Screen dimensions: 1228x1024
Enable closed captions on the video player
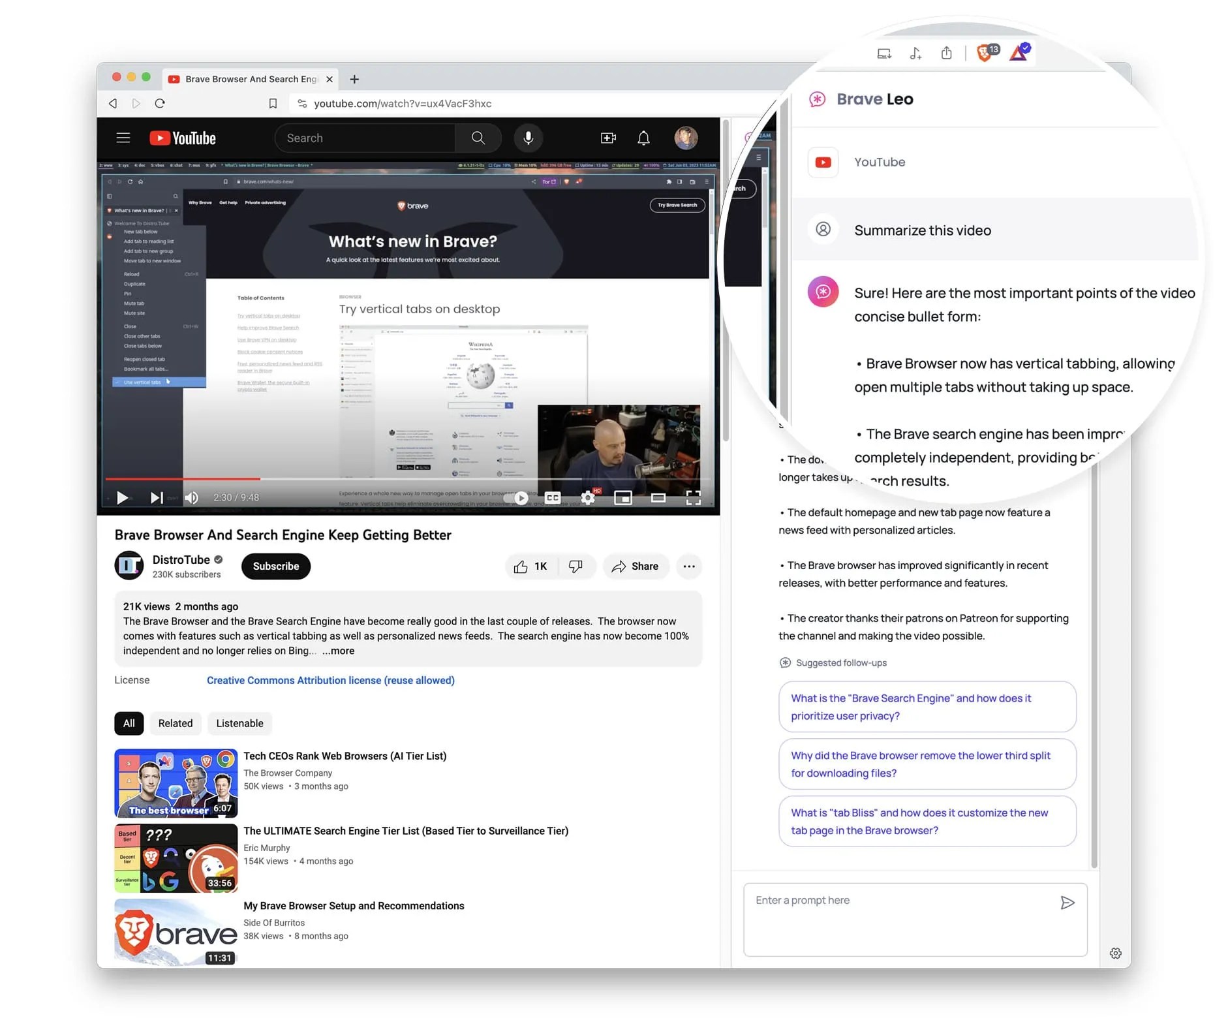[552, 497]
